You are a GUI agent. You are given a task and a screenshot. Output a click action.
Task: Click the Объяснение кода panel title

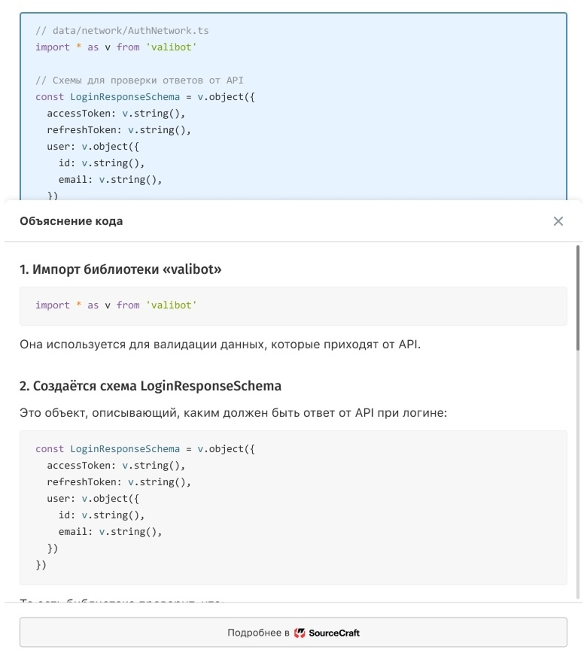pyautogui.click(x=71, y=221)
